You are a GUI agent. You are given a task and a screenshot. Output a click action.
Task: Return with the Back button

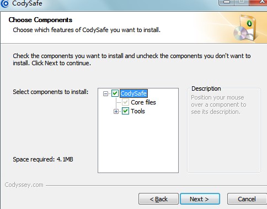tap(158, 199)
